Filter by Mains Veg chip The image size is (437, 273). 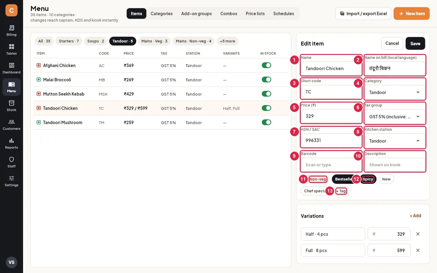click(155, 41)
